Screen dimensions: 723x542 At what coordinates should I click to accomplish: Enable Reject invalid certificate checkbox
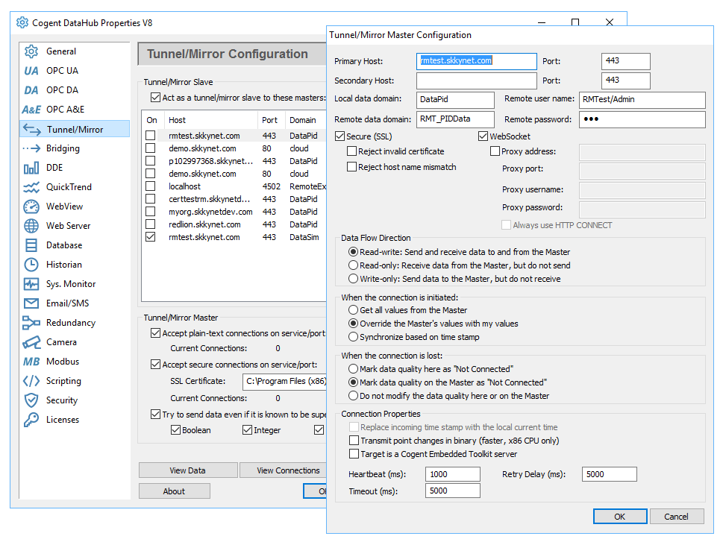(352, 151)
